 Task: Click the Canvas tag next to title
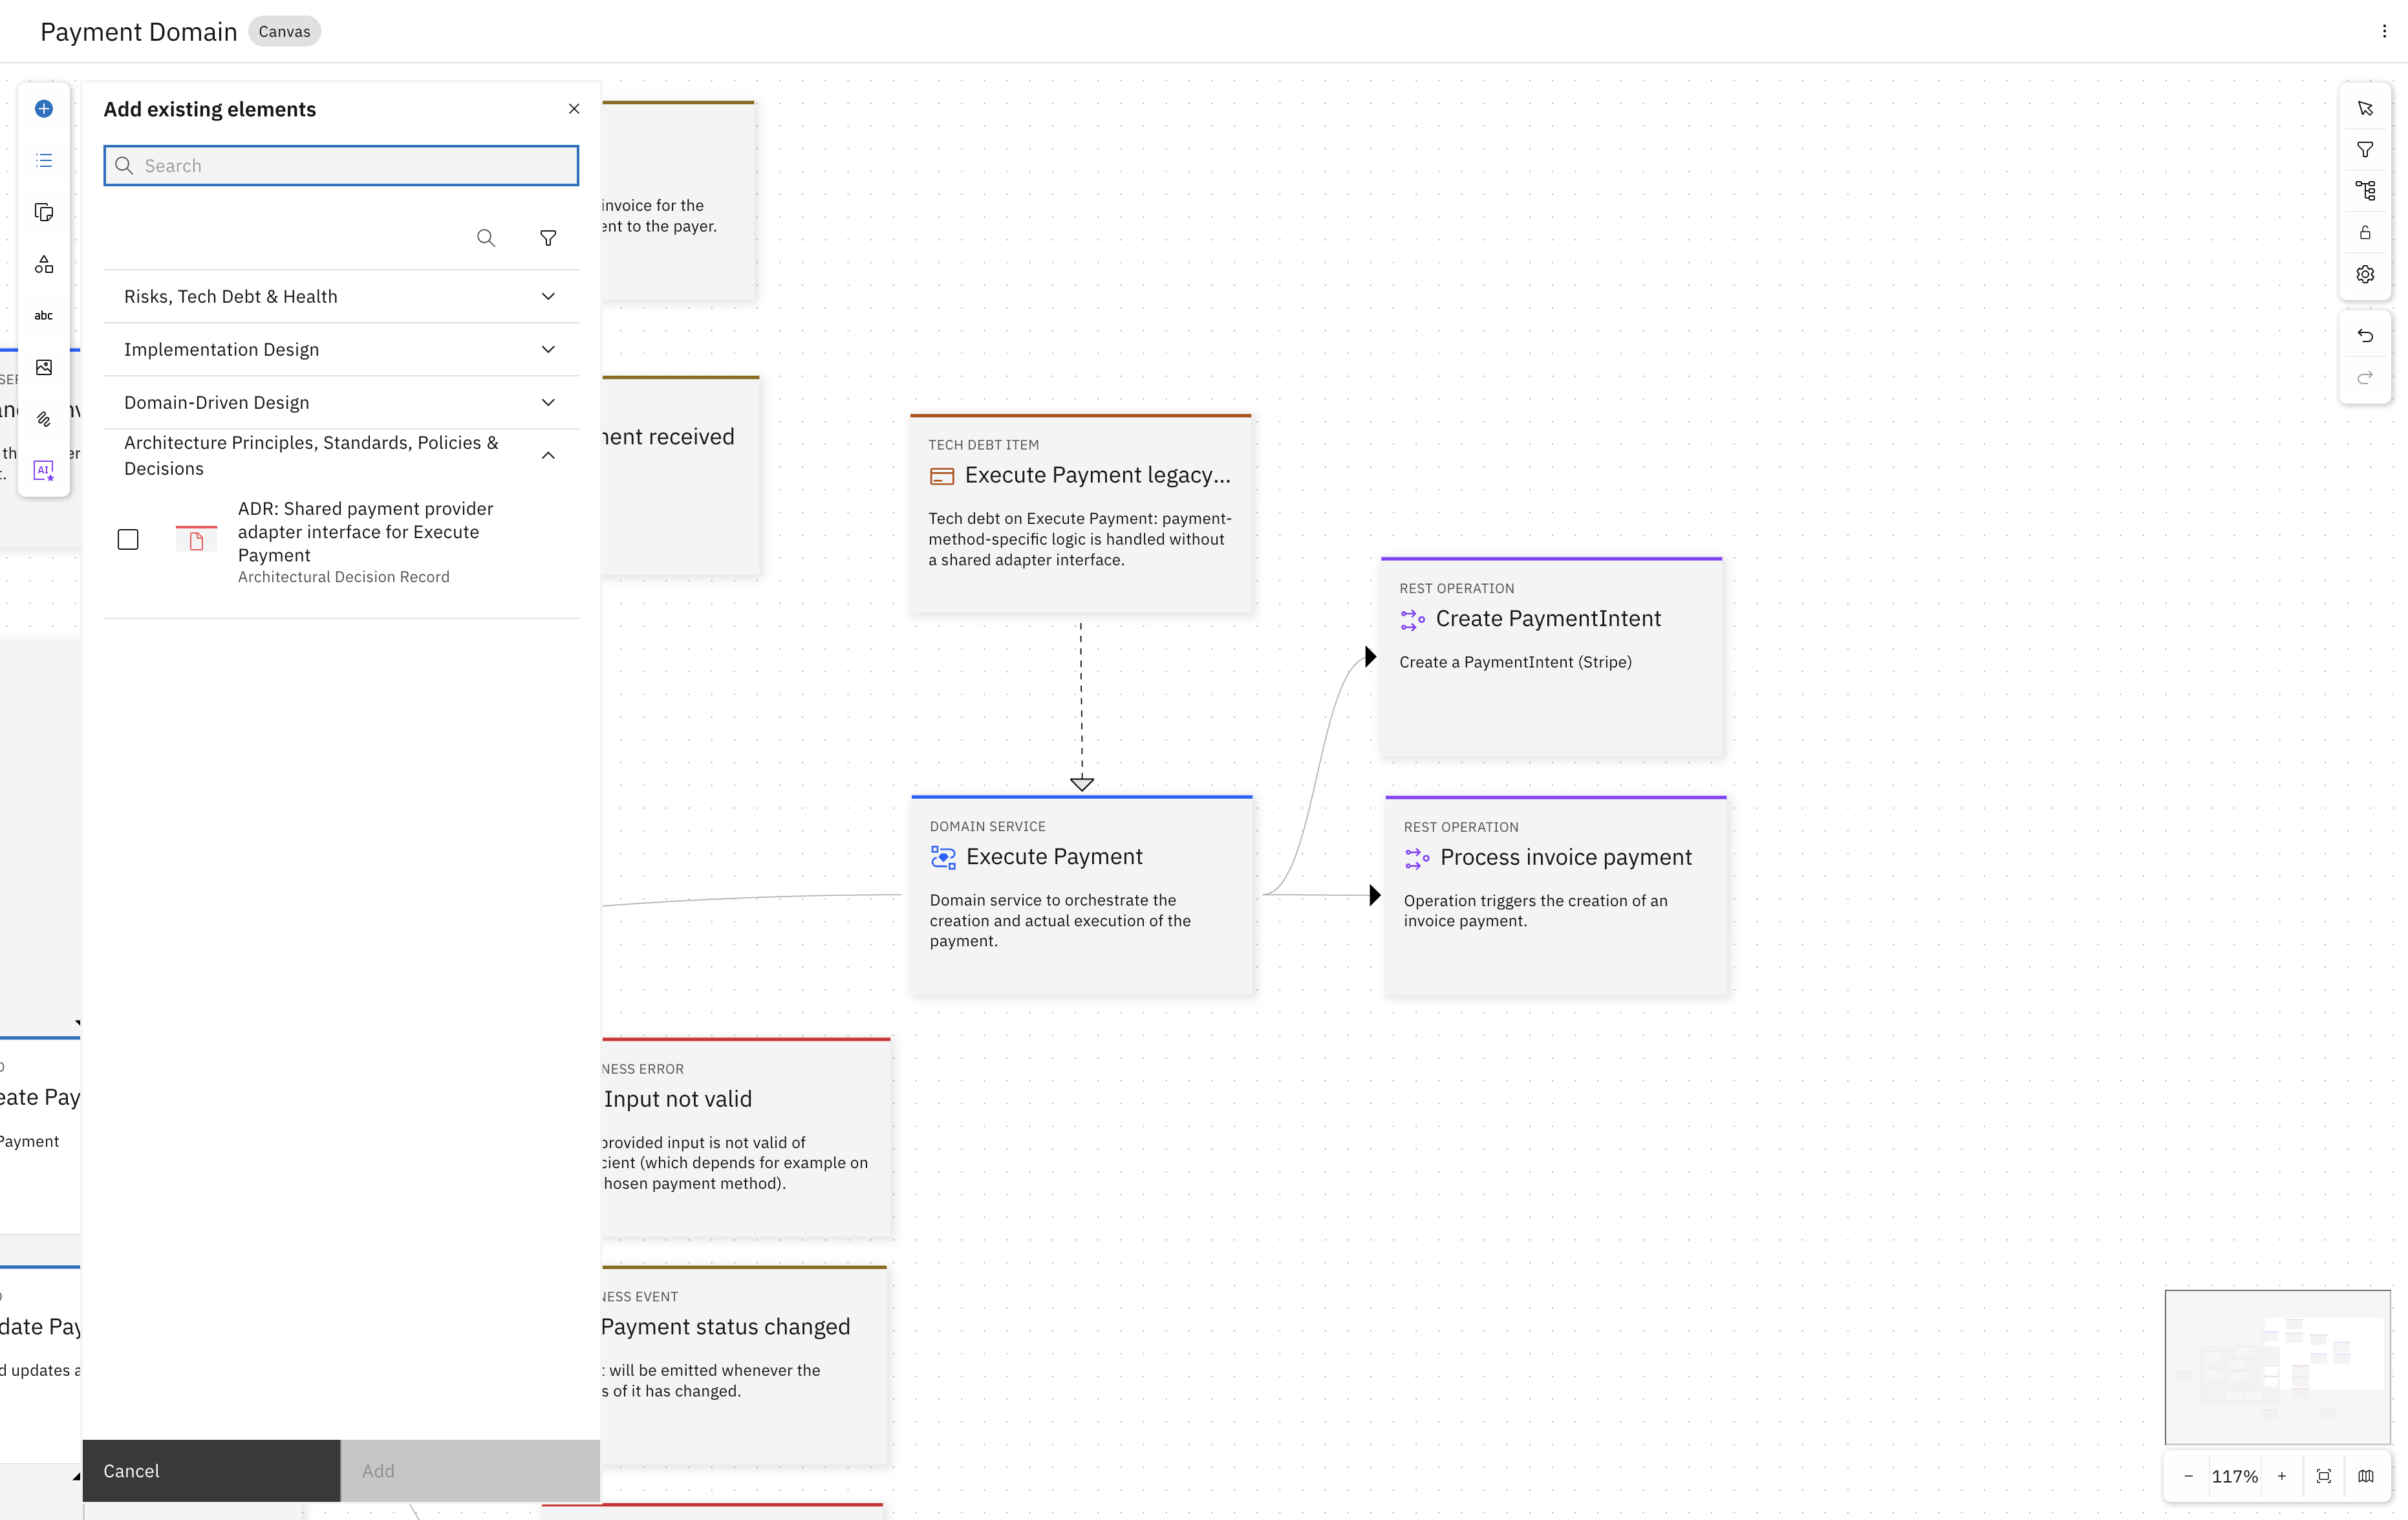point(284,32)
